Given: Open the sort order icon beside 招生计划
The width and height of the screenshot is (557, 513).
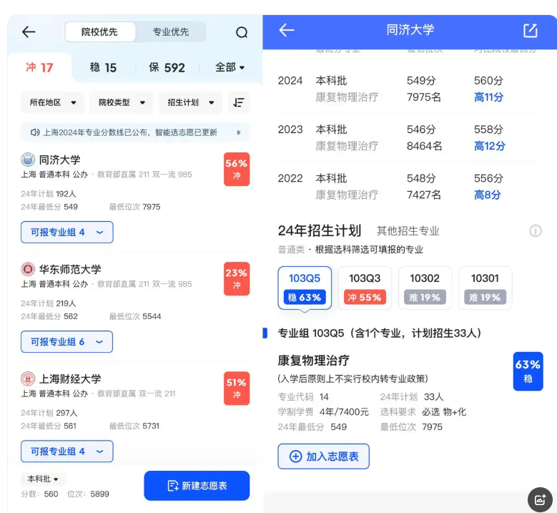Looking at the screenshot, I should [238, 102].
